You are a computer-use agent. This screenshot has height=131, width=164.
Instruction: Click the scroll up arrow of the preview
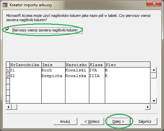click(154, 70)
